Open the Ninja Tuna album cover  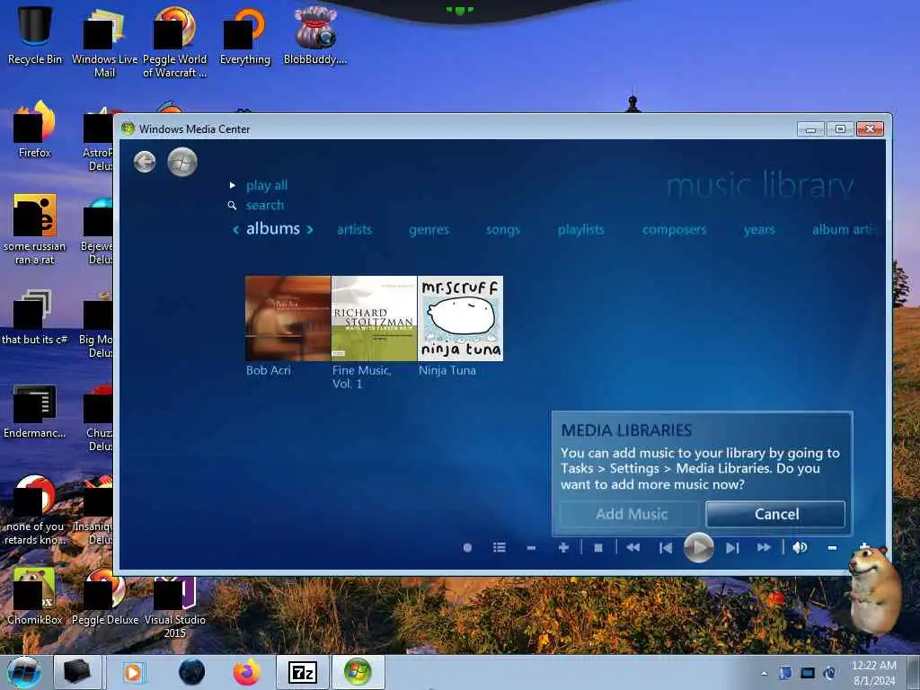pyautogui.click(x=461, y=319)
